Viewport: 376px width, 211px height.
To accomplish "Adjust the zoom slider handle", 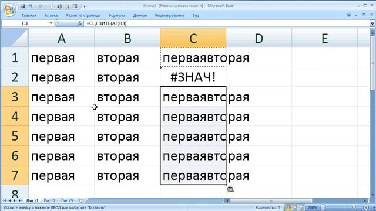I will click(354, 207).
